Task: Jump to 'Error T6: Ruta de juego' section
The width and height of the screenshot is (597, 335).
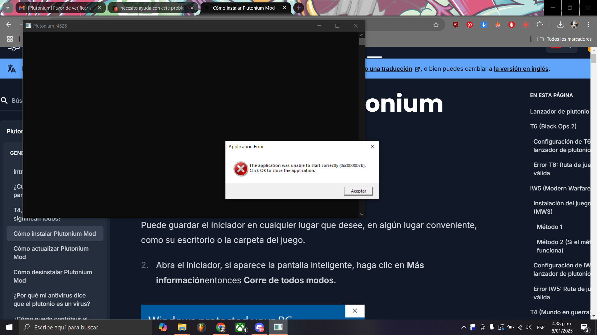Action: coord(562,169)
